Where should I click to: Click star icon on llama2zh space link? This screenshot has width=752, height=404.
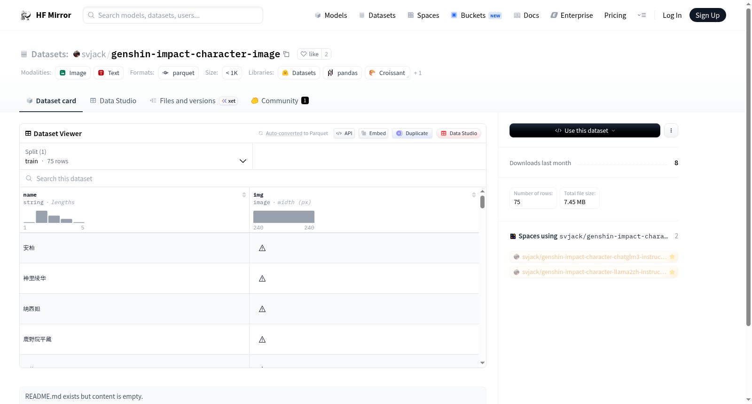(672, 272)
